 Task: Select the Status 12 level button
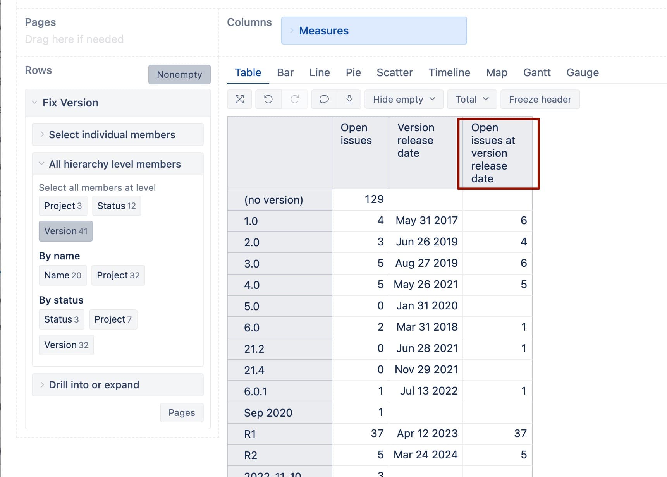tap(117, 206)
